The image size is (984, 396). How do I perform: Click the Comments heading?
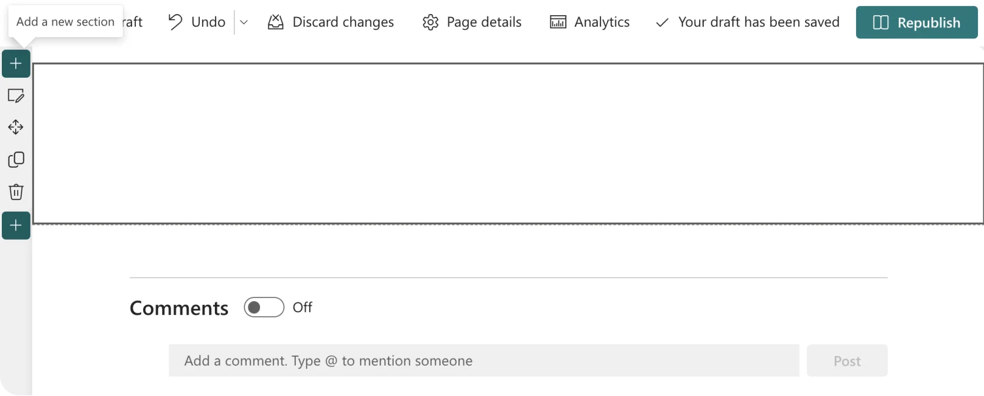[x=179, y=308]
